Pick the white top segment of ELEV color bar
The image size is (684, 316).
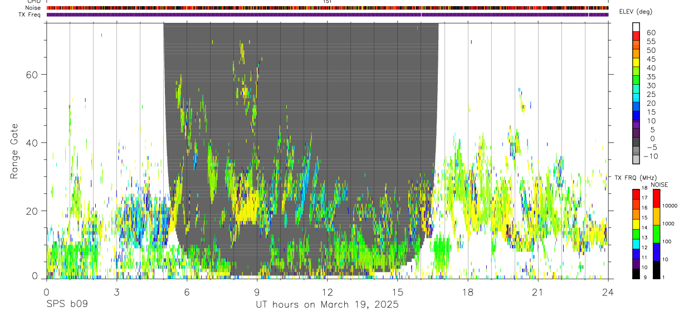tap(636, 27)
